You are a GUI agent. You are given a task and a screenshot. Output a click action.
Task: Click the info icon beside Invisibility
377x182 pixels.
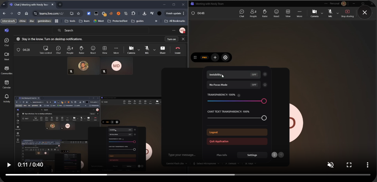click(265, 74)
